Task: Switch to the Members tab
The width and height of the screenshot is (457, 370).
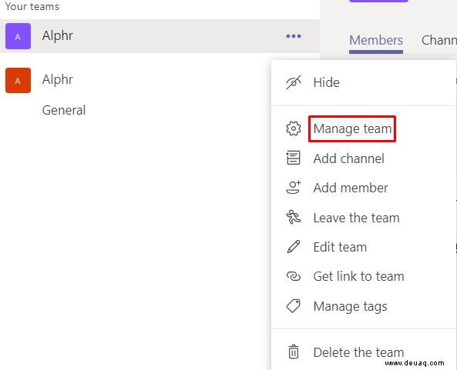Action: pos(376,41)
